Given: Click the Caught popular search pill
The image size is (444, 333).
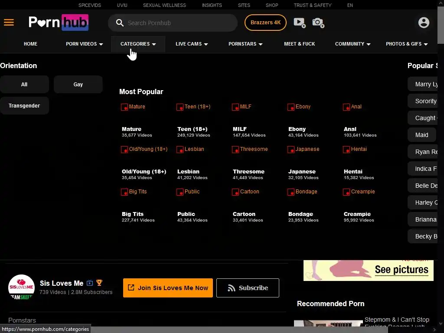Looking at the screenshot, I should click(423, 118).
